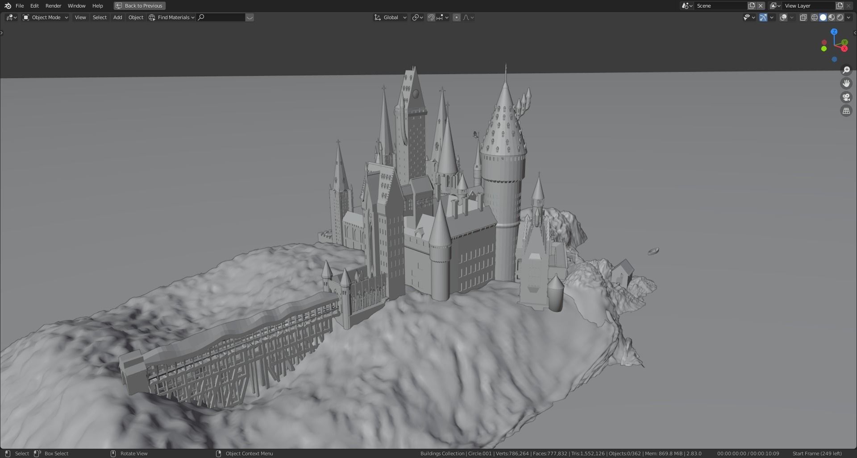Toggle the camera view icon
Screen dimensions: 857x458
coord(846,97)
